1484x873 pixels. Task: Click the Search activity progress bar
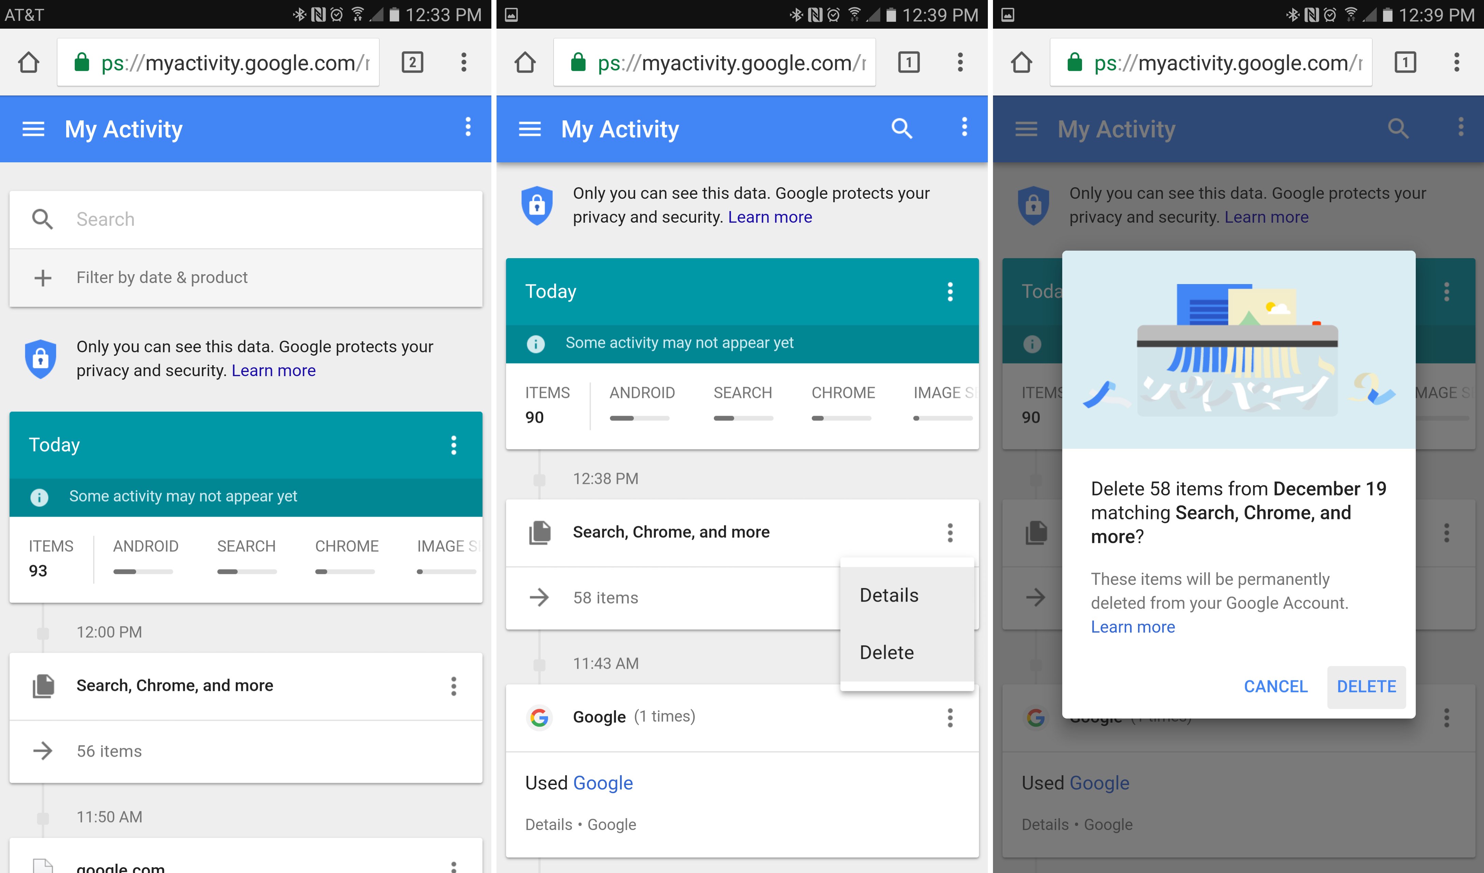(x=246, y=571)
